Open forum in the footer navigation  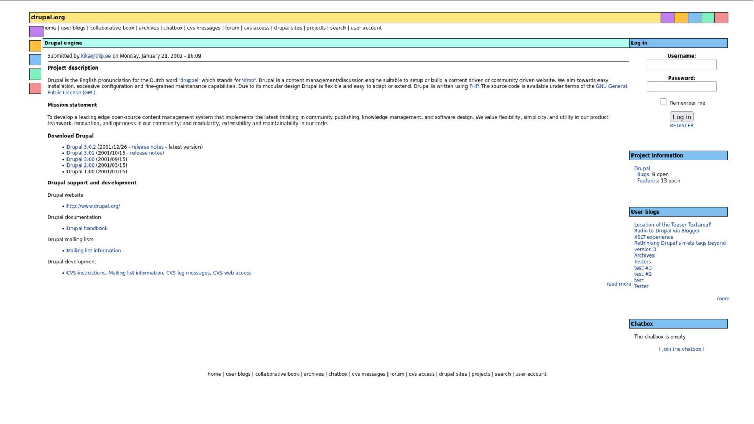tap(397, 374)
